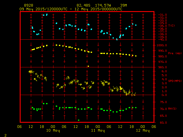Click the outlier green humidity point near 62 percent
Image resolution: width=183 pixels, height=137 pixels.
point(79,120)
